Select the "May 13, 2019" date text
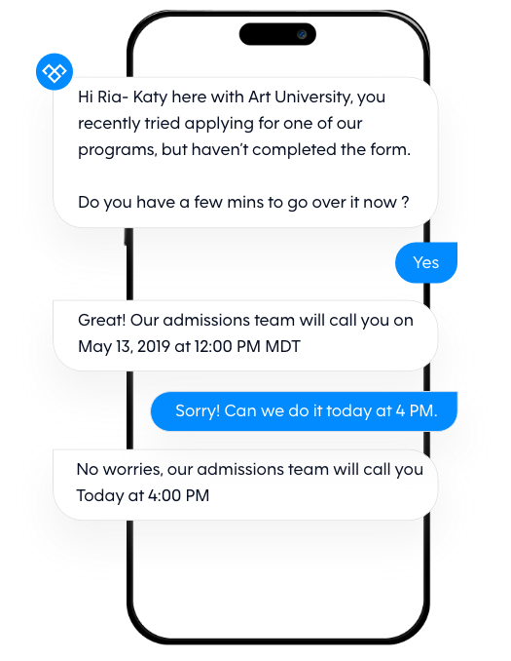The height and width of the screenshot is (661, 511). 124,346
